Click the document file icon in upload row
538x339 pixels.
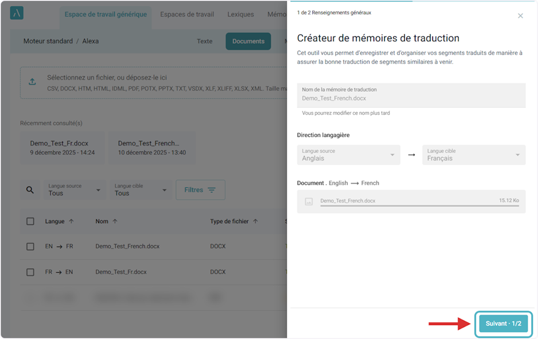(x=309, y=202)
